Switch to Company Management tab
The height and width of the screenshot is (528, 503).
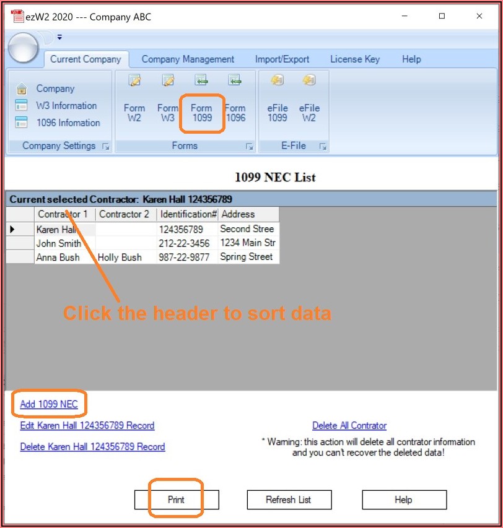click(x=188, y=59)
